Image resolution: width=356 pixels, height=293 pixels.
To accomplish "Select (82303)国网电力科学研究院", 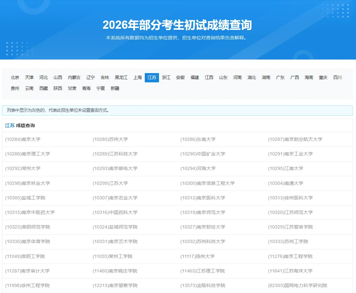I will coord(297,285).
